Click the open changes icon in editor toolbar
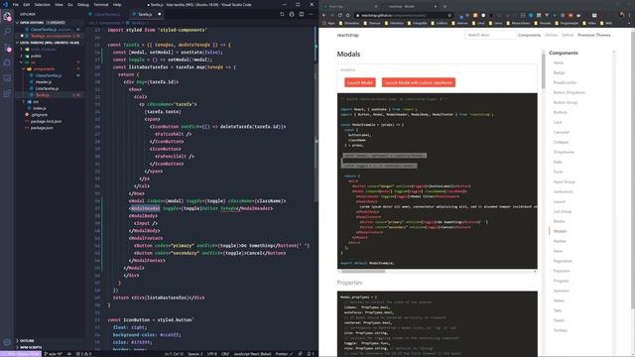635x357 pixels. [282, 14]
